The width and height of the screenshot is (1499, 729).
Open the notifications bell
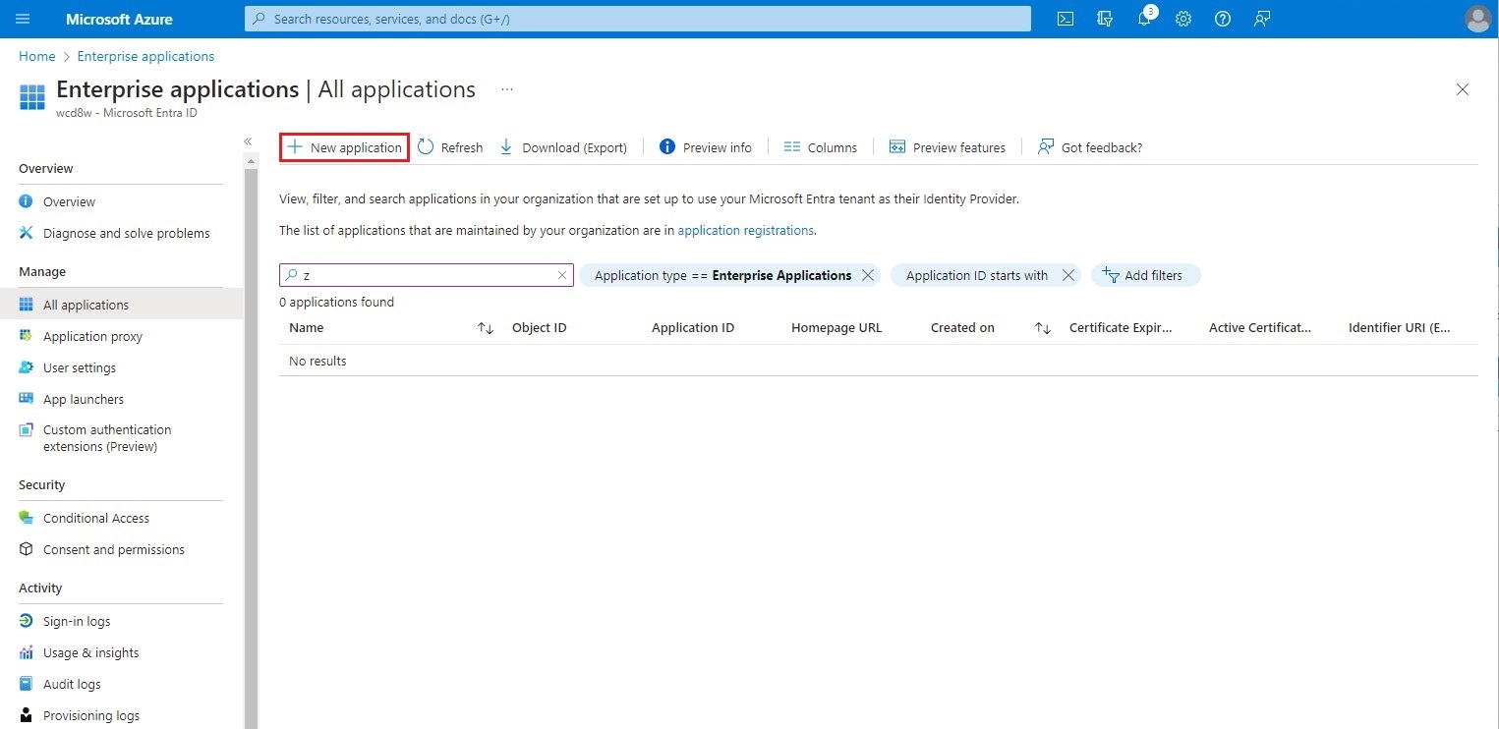[x=1143, y=19]
